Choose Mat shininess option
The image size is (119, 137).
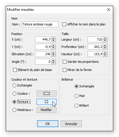(76, 96)
